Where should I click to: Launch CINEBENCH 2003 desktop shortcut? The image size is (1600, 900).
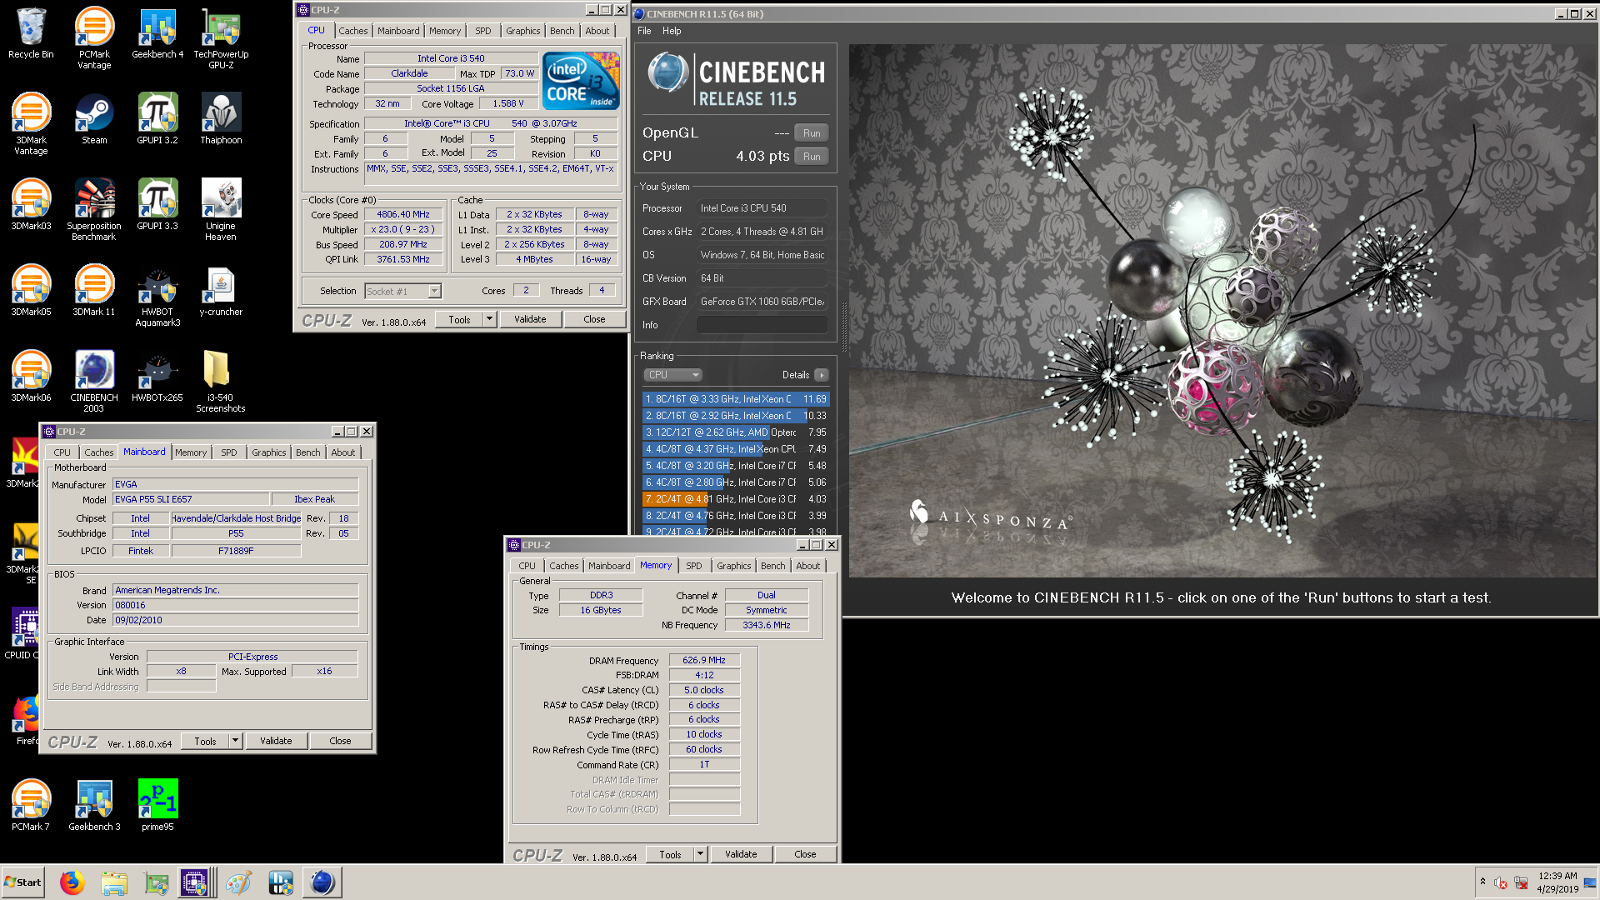94,382
